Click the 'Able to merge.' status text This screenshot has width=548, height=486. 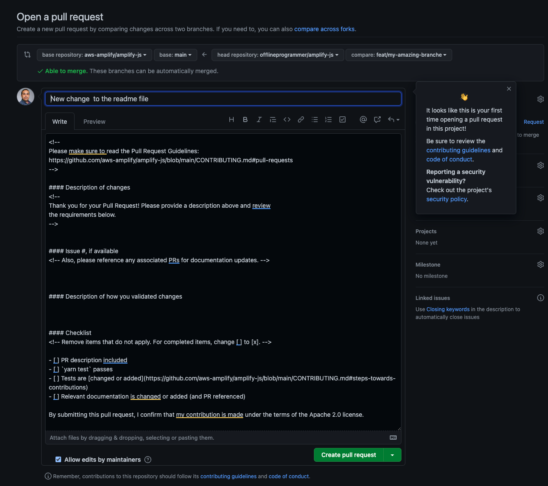click(x=66, y=71)
